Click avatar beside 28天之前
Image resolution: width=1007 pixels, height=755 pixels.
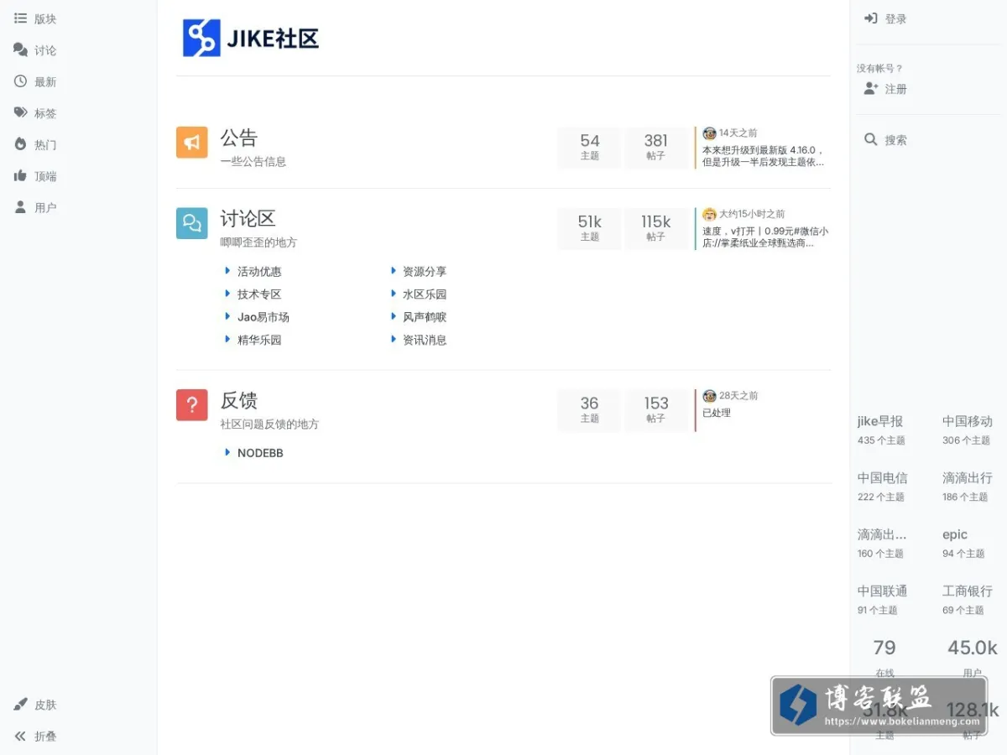[709, 395]
